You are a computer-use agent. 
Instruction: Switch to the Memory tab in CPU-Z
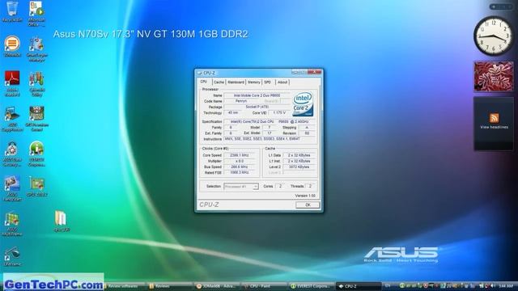253,82
